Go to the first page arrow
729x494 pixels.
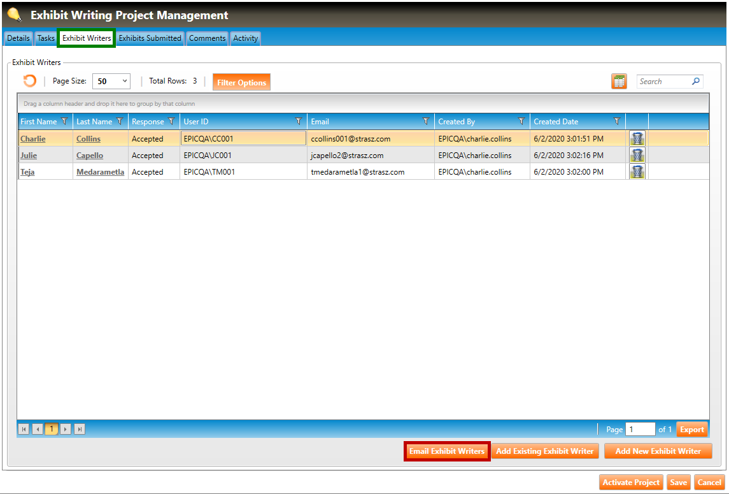pyautogui.click(x=24, y=430)
